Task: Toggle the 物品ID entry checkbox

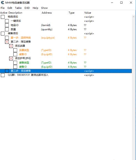Action: [x=7, y=25]
